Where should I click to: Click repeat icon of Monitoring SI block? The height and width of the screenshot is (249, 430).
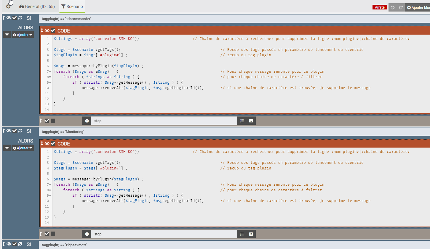coord(20,131)
